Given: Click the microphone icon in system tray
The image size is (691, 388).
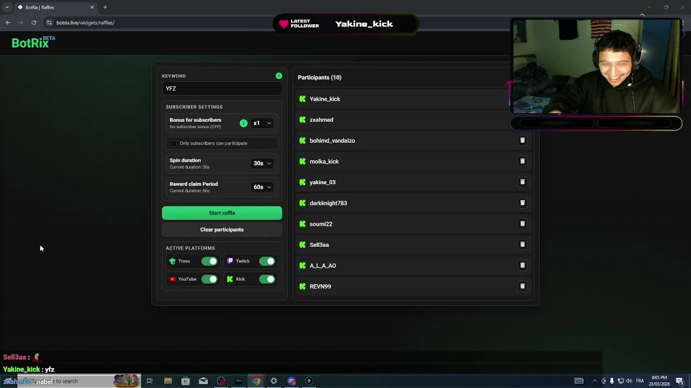Looking at the screenshot, I should tap(612, 381).
